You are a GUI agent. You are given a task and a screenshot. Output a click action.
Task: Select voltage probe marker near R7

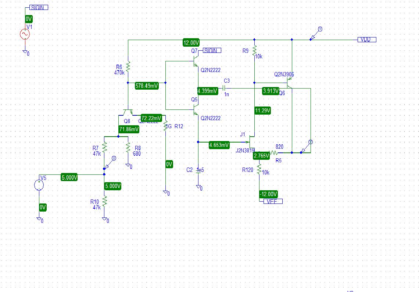(110, 163)
